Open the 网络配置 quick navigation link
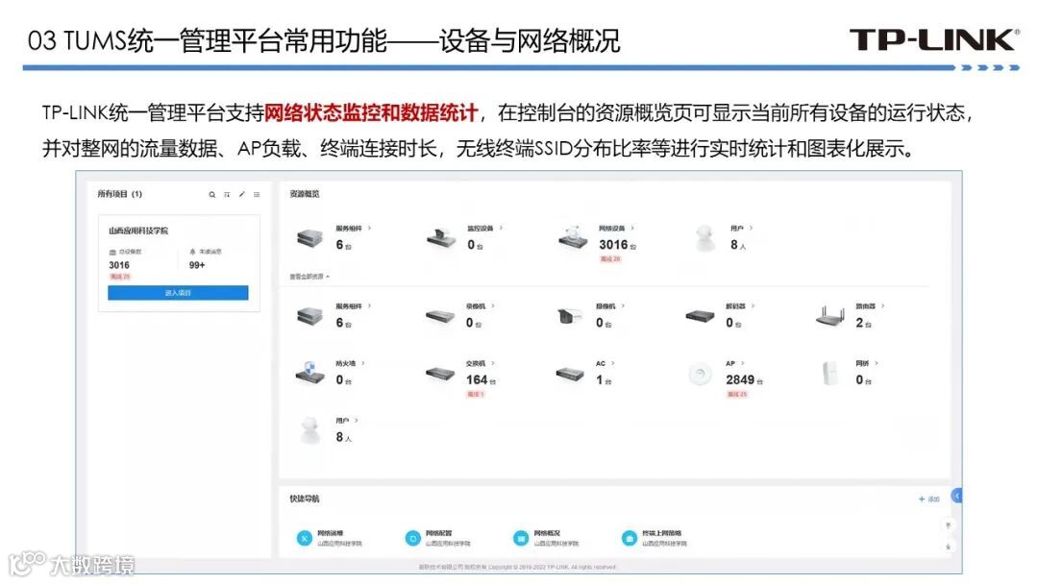1038x584 pixels. tap(439, 533)
